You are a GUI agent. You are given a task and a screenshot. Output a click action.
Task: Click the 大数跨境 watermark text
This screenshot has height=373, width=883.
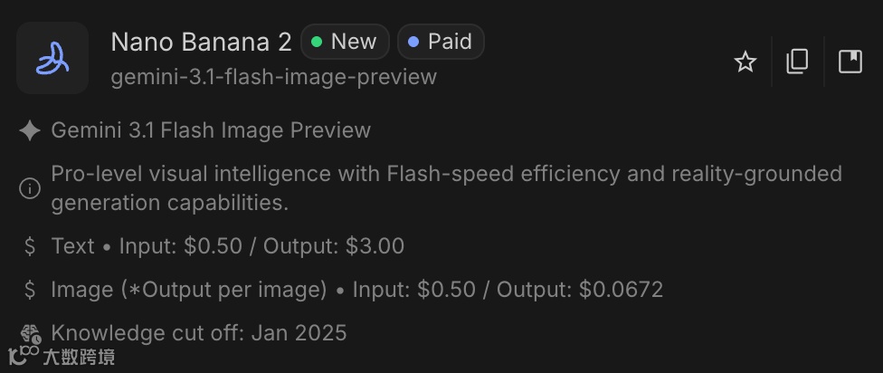click(80, 358)
